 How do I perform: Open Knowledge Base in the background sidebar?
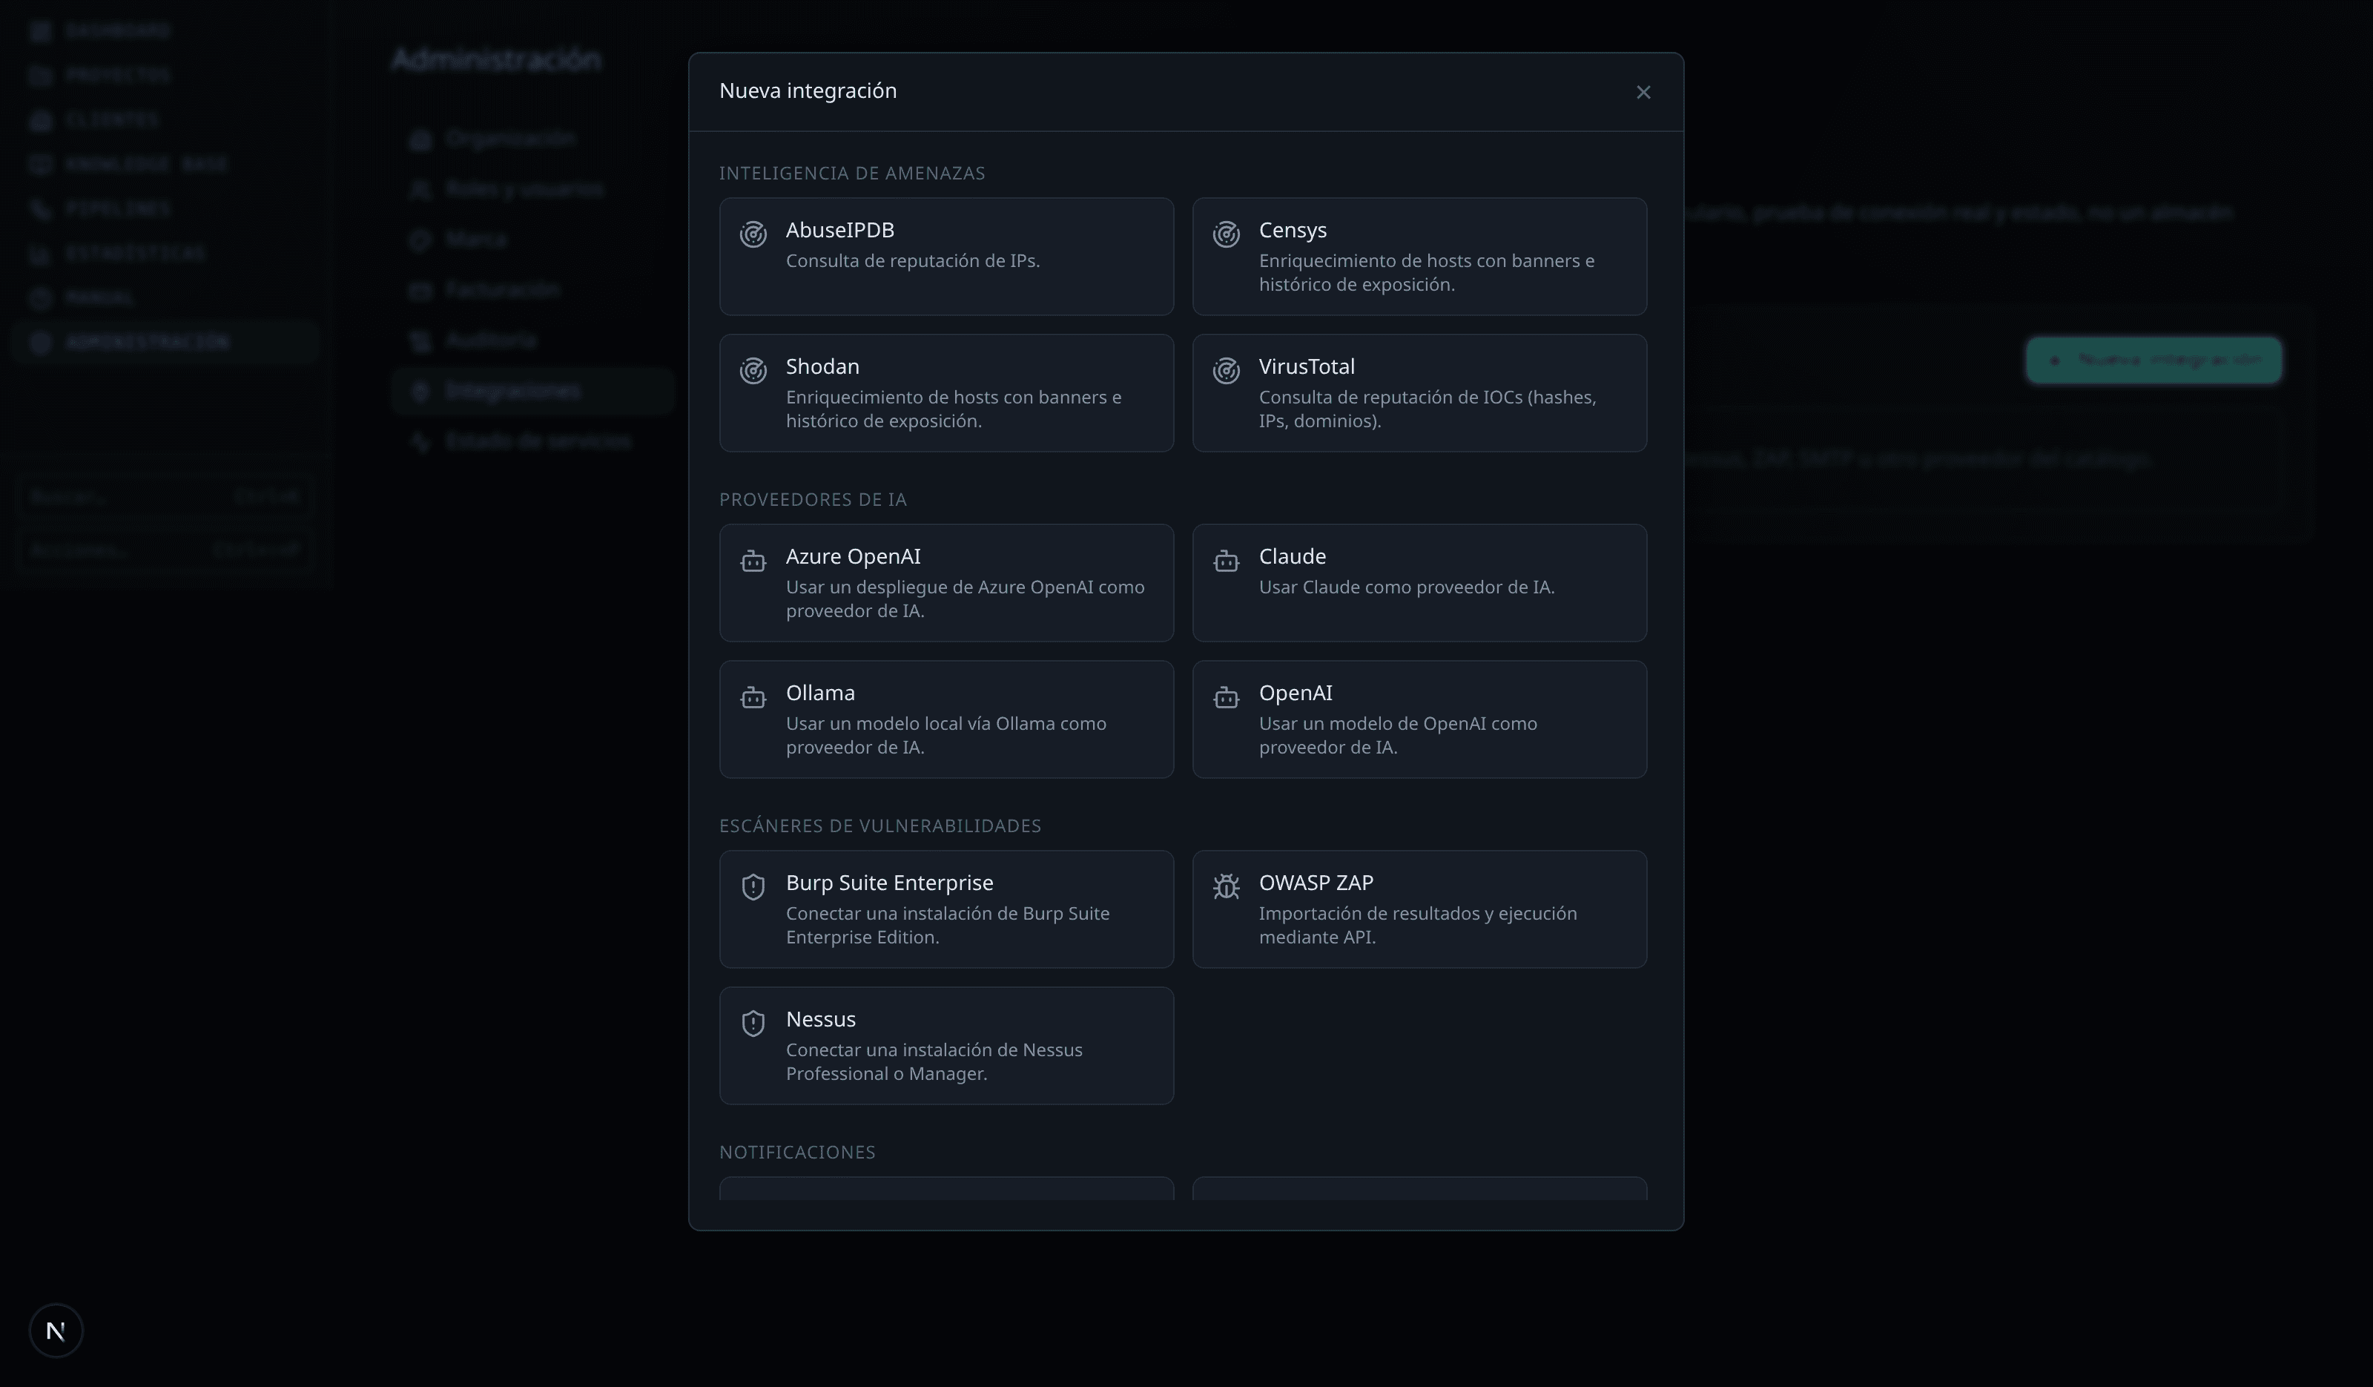point(165,164)
